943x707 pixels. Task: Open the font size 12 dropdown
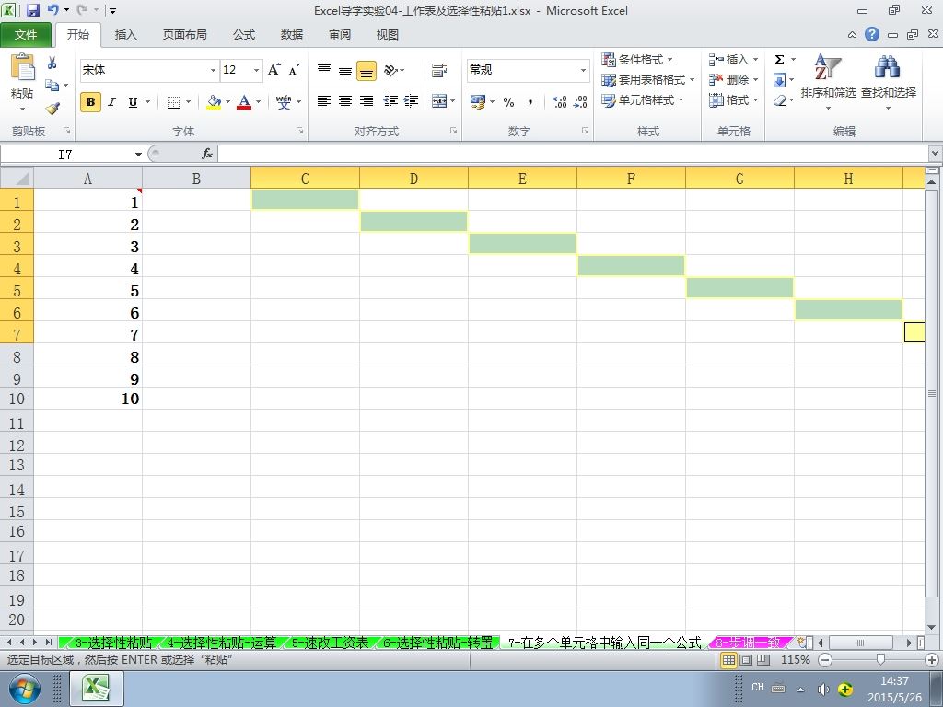(x=256, y=70)
